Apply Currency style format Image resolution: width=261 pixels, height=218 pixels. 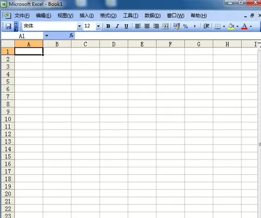pyautogui.click(x=177, y=27)
